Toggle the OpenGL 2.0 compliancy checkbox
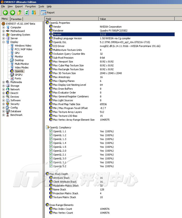Screen dimensions: 182x218 pos(51,151)
